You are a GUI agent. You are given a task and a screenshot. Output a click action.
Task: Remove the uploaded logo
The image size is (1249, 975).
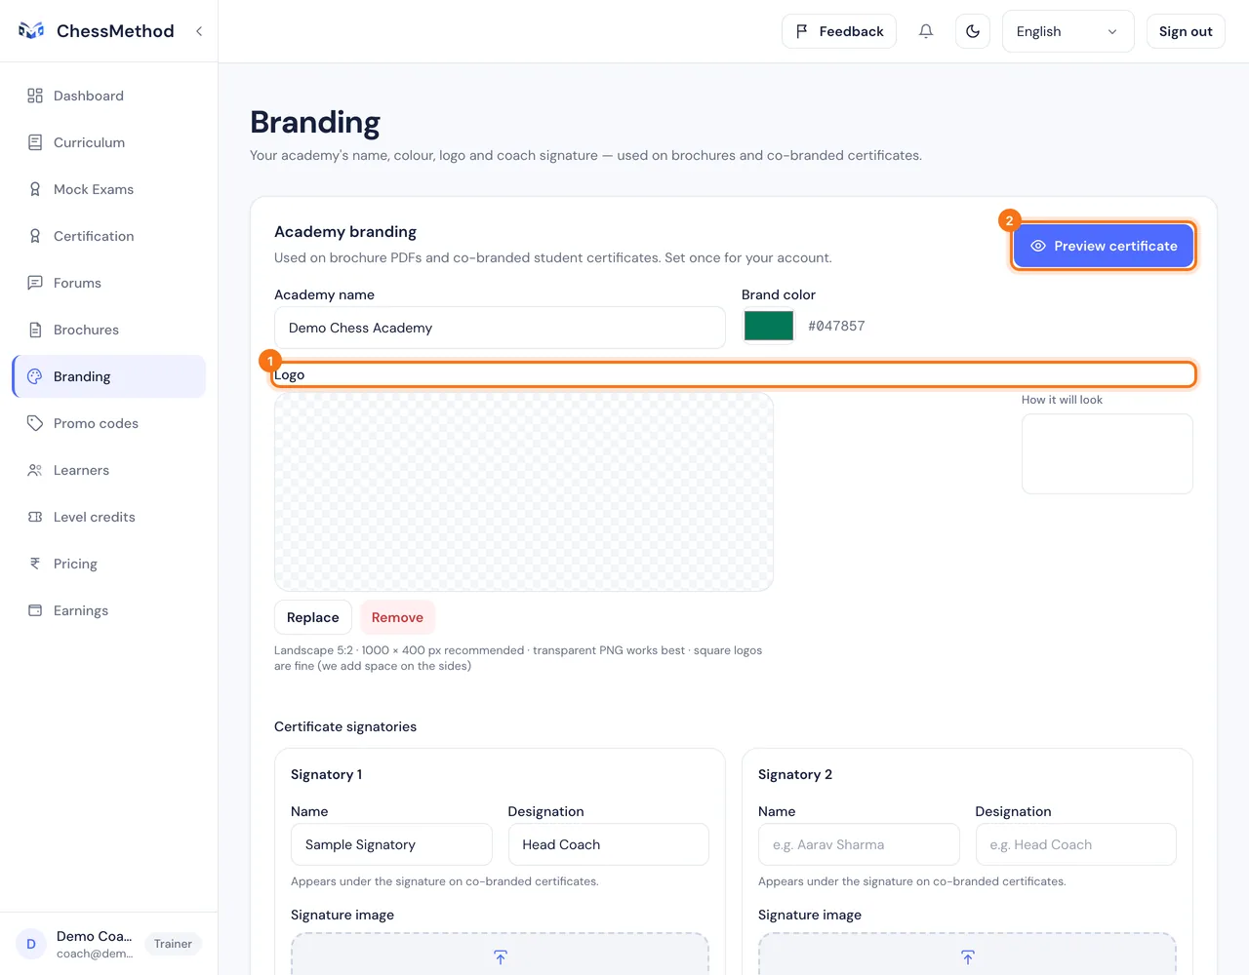[397, 617]
